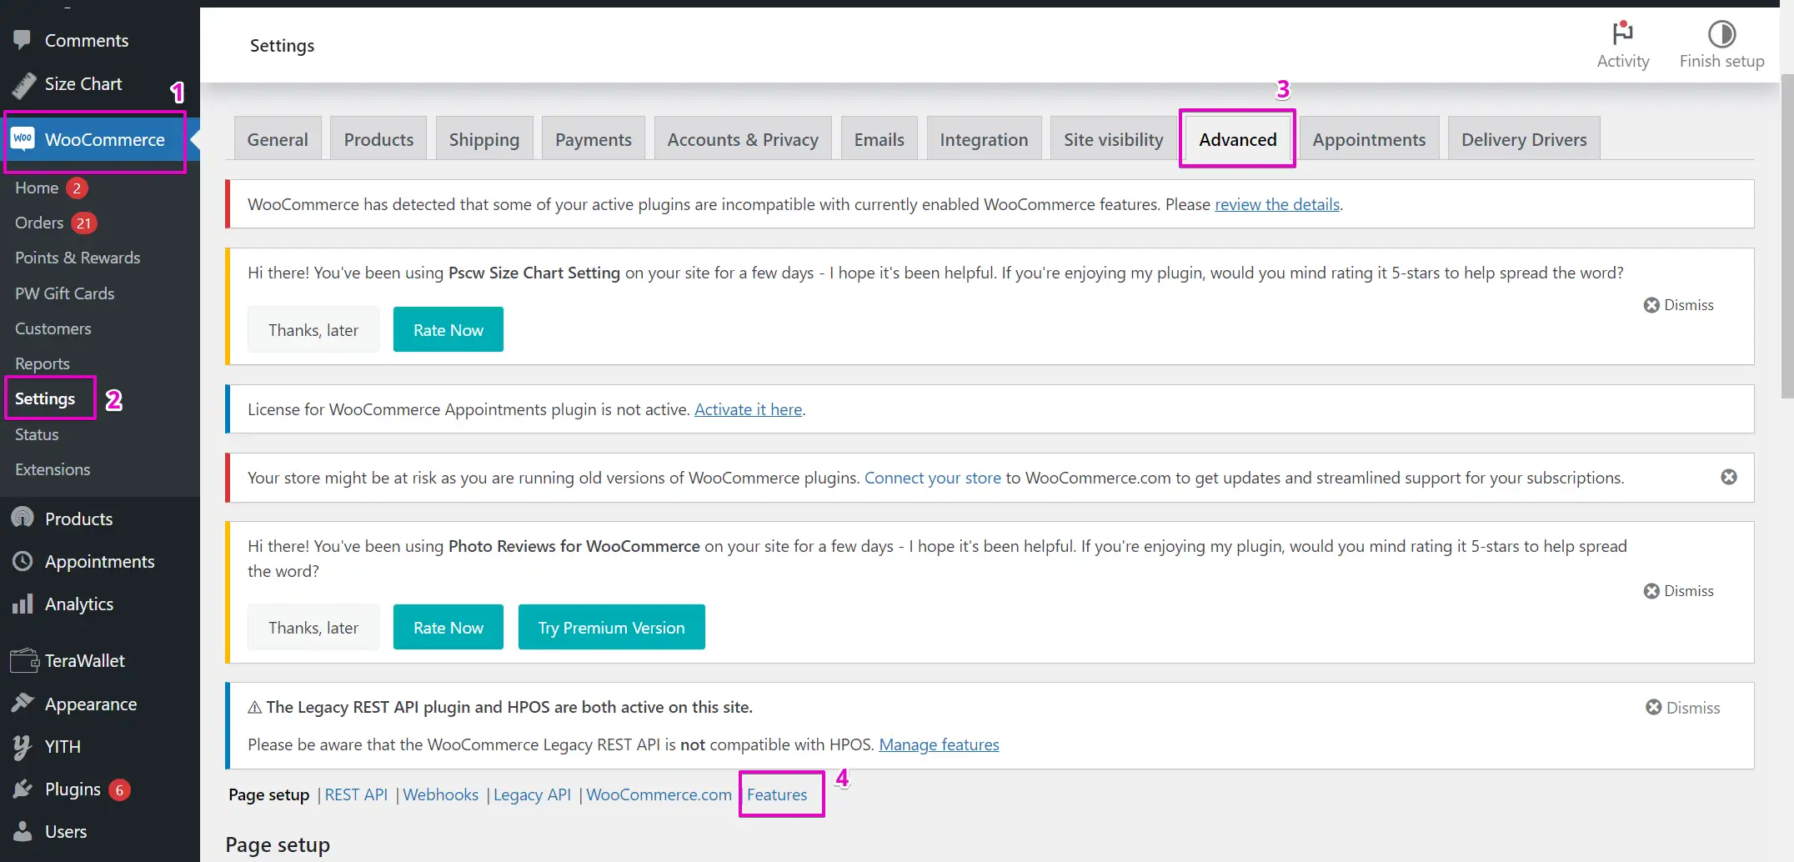This screenshot has width=1794, height=862.
Task: Dismiss the Legacy REST API notice
Action: click(x=1682, y=707)
